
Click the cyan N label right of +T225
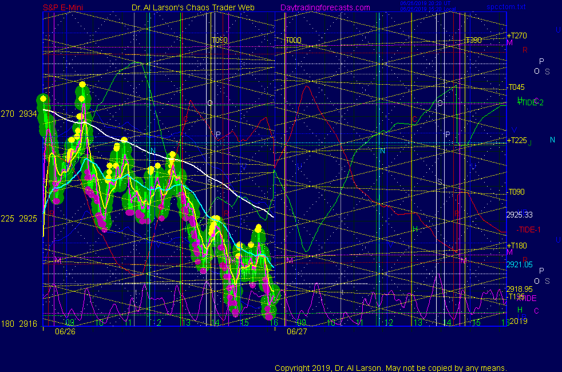coord(552,140)
